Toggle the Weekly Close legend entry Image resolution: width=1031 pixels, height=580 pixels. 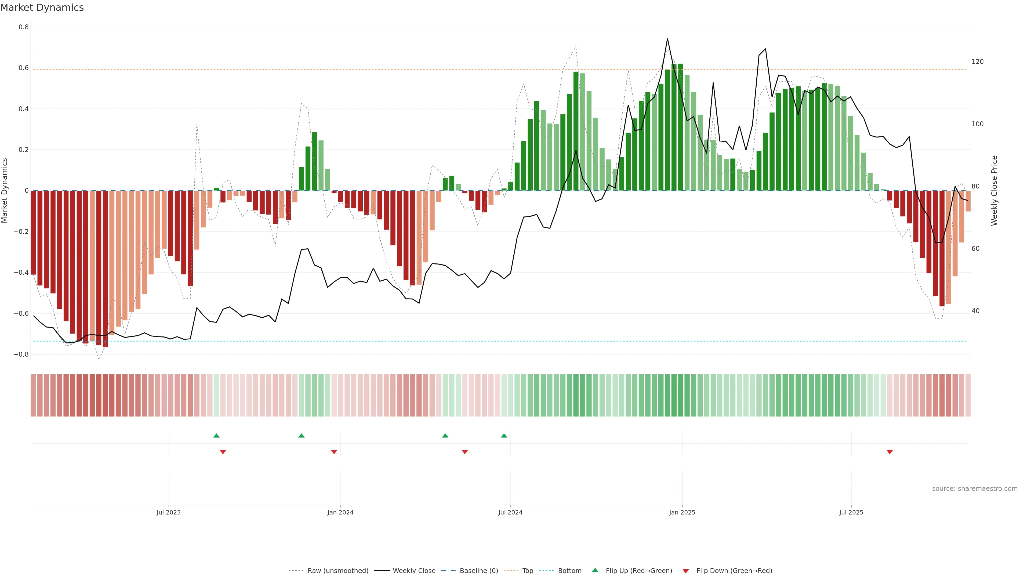[x=414, y=571]
